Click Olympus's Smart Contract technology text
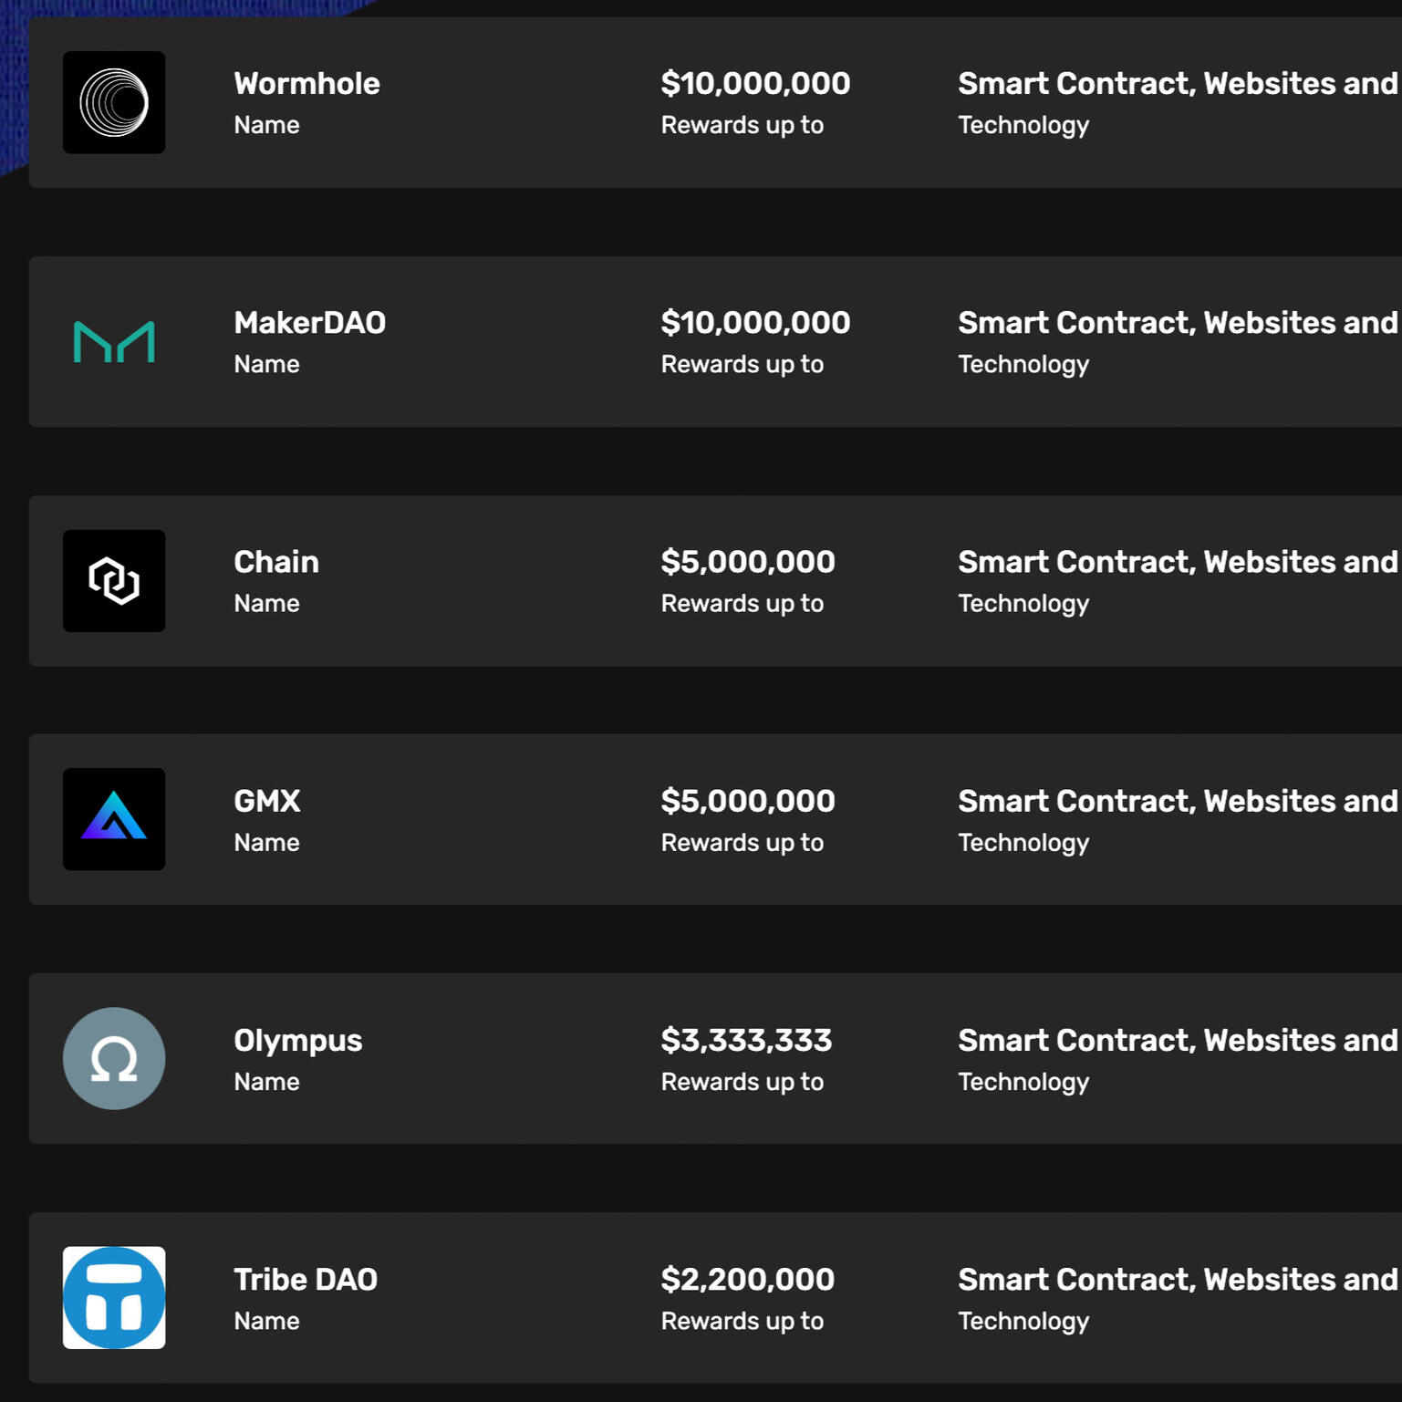Viewport: 1402px width, 1402px height. (x=1177, y=1041)
